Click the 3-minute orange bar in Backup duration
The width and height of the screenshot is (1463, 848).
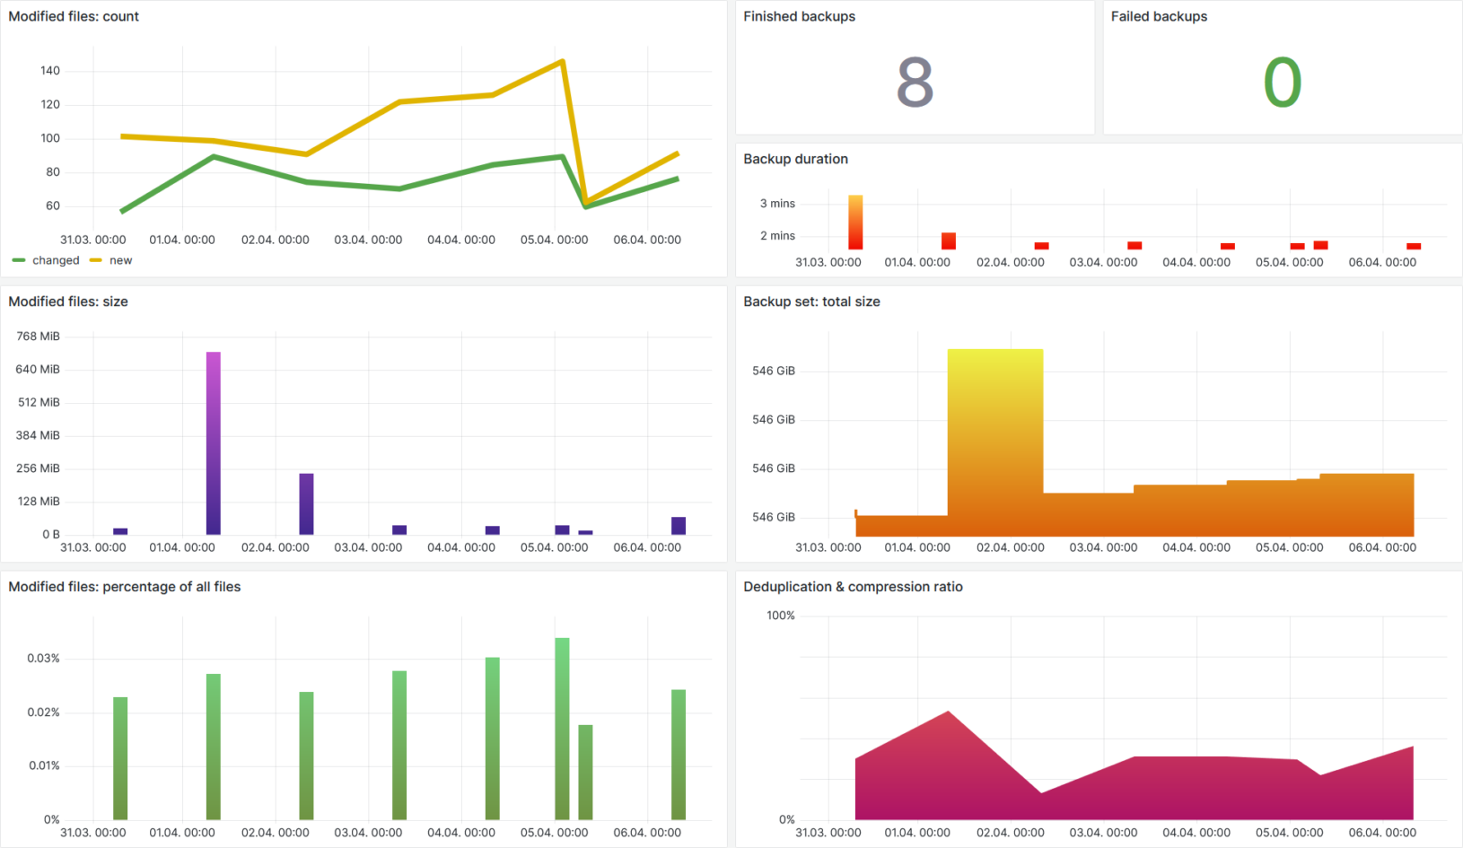855,220
